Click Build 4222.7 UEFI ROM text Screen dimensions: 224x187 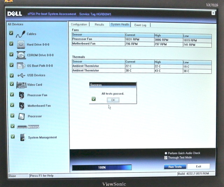(x=193, y=174)
